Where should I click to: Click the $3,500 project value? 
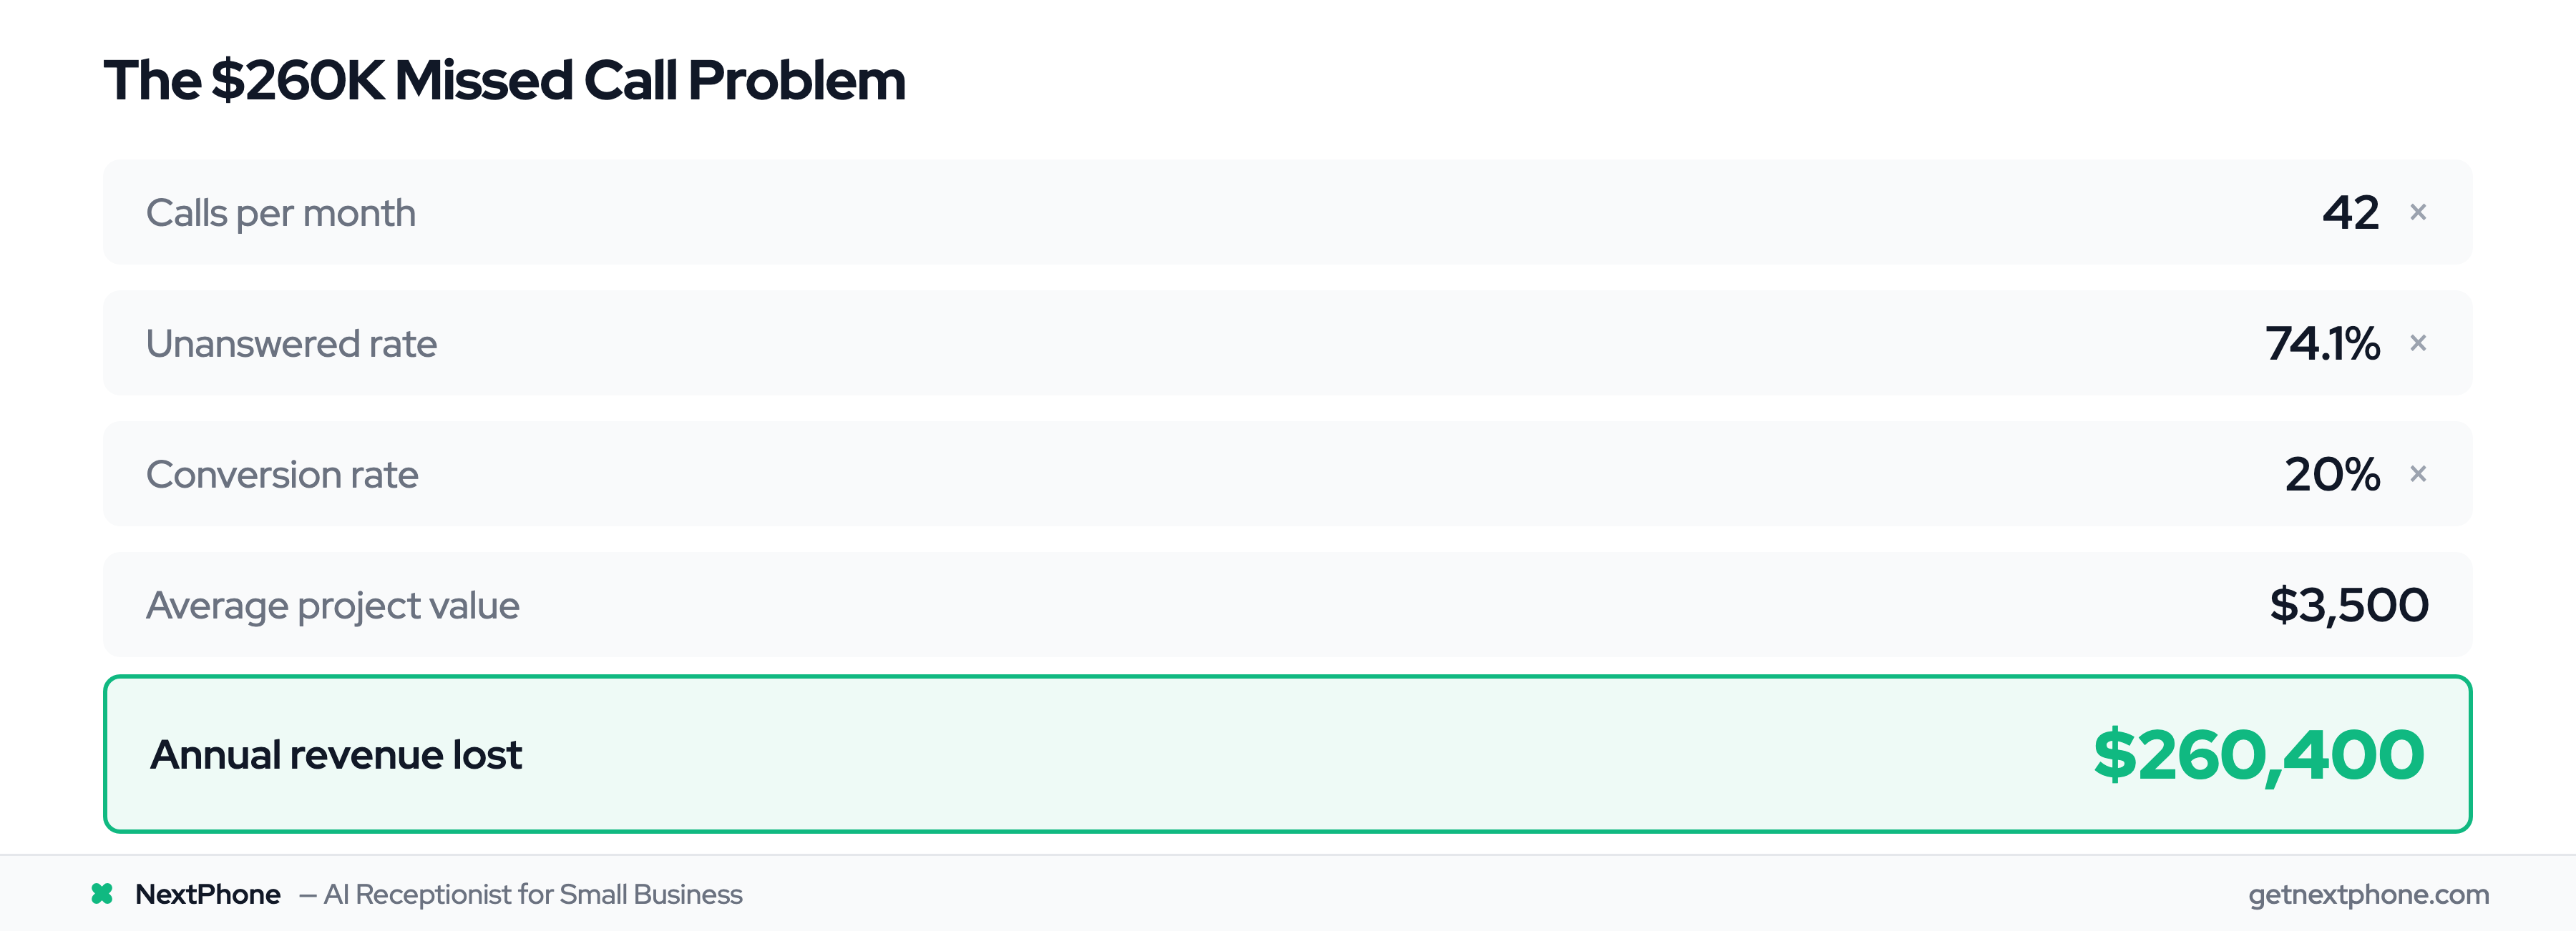pos(2348,606)
